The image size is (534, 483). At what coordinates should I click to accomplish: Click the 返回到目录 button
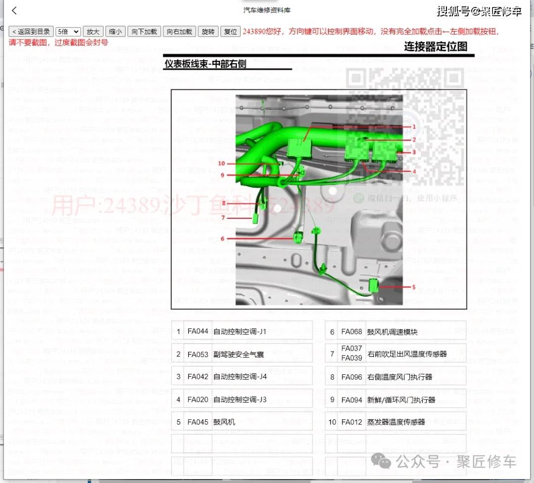tap(31, 32)
